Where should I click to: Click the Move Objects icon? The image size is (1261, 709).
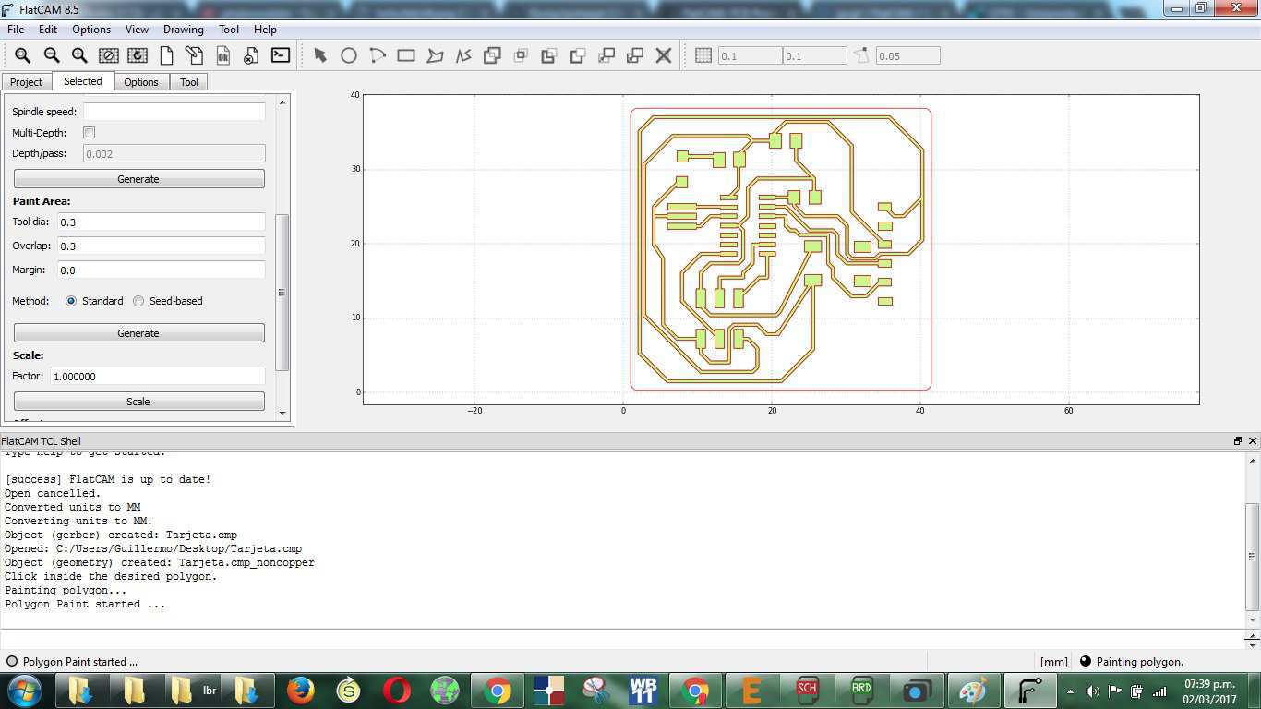click(606, 55)
